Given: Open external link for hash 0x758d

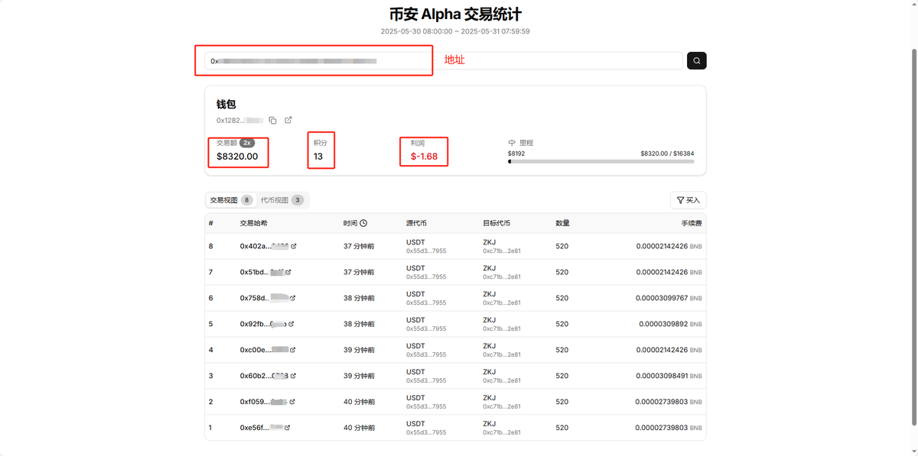Looking at the screenshot, I should coord(292,298).
